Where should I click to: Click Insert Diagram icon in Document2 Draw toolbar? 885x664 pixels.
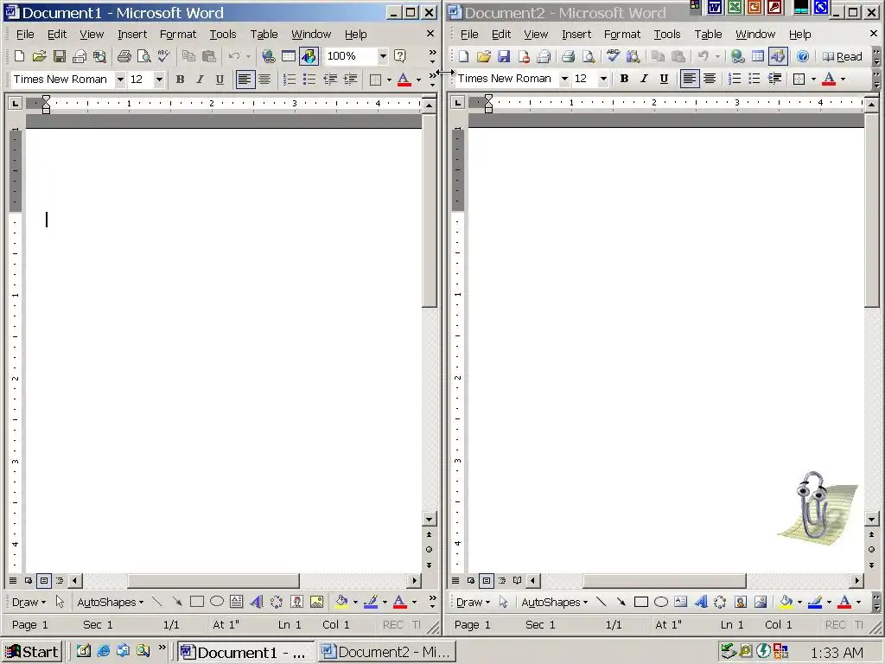point(720,602)
